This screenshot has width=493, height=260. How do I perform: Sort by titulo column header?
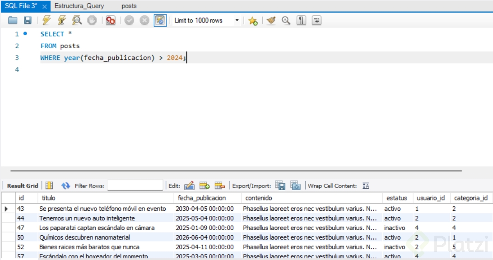click(106, 198)
